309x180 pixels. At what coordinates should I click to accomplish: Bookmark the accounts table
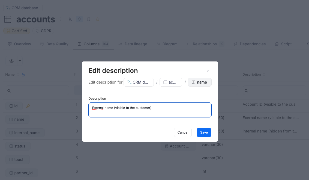click(x=89, y=19)
